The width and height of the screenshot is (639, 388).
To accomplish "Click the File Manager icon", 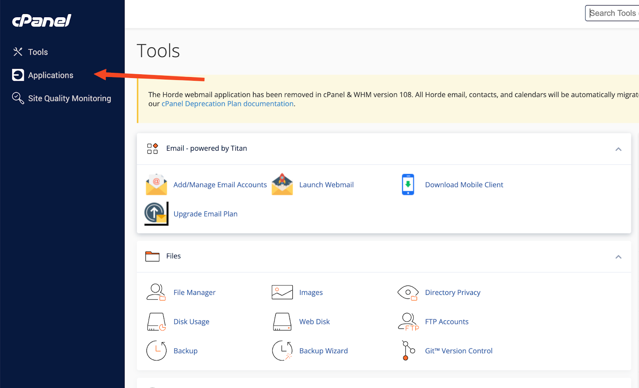I will (156, 292).
